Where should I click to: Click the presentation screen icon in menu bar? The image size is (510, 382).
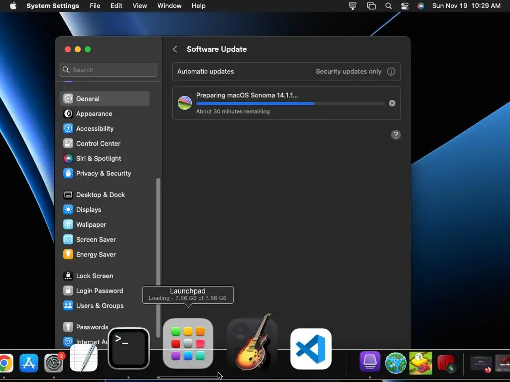point(353,6)
